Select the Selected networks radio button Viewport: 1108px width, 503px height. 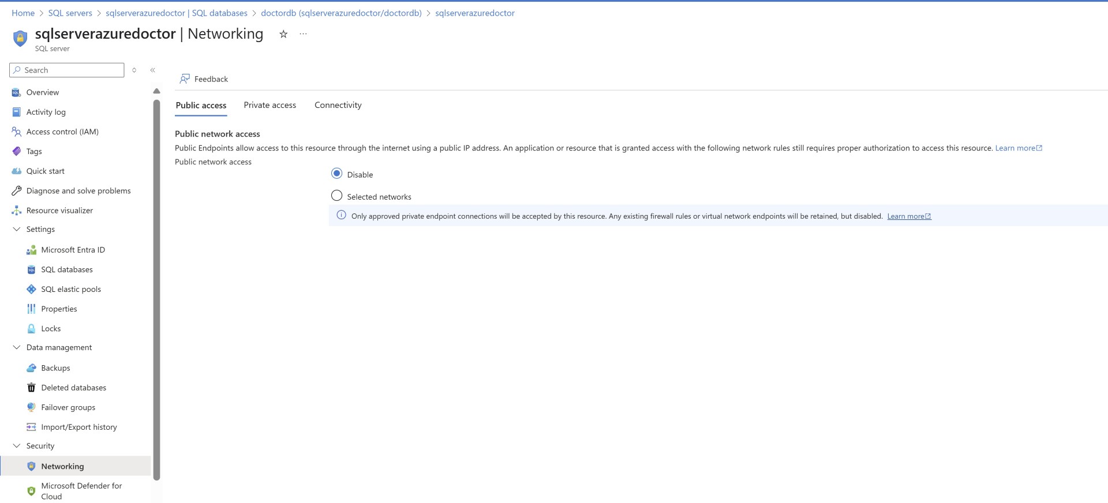(336, 196)
